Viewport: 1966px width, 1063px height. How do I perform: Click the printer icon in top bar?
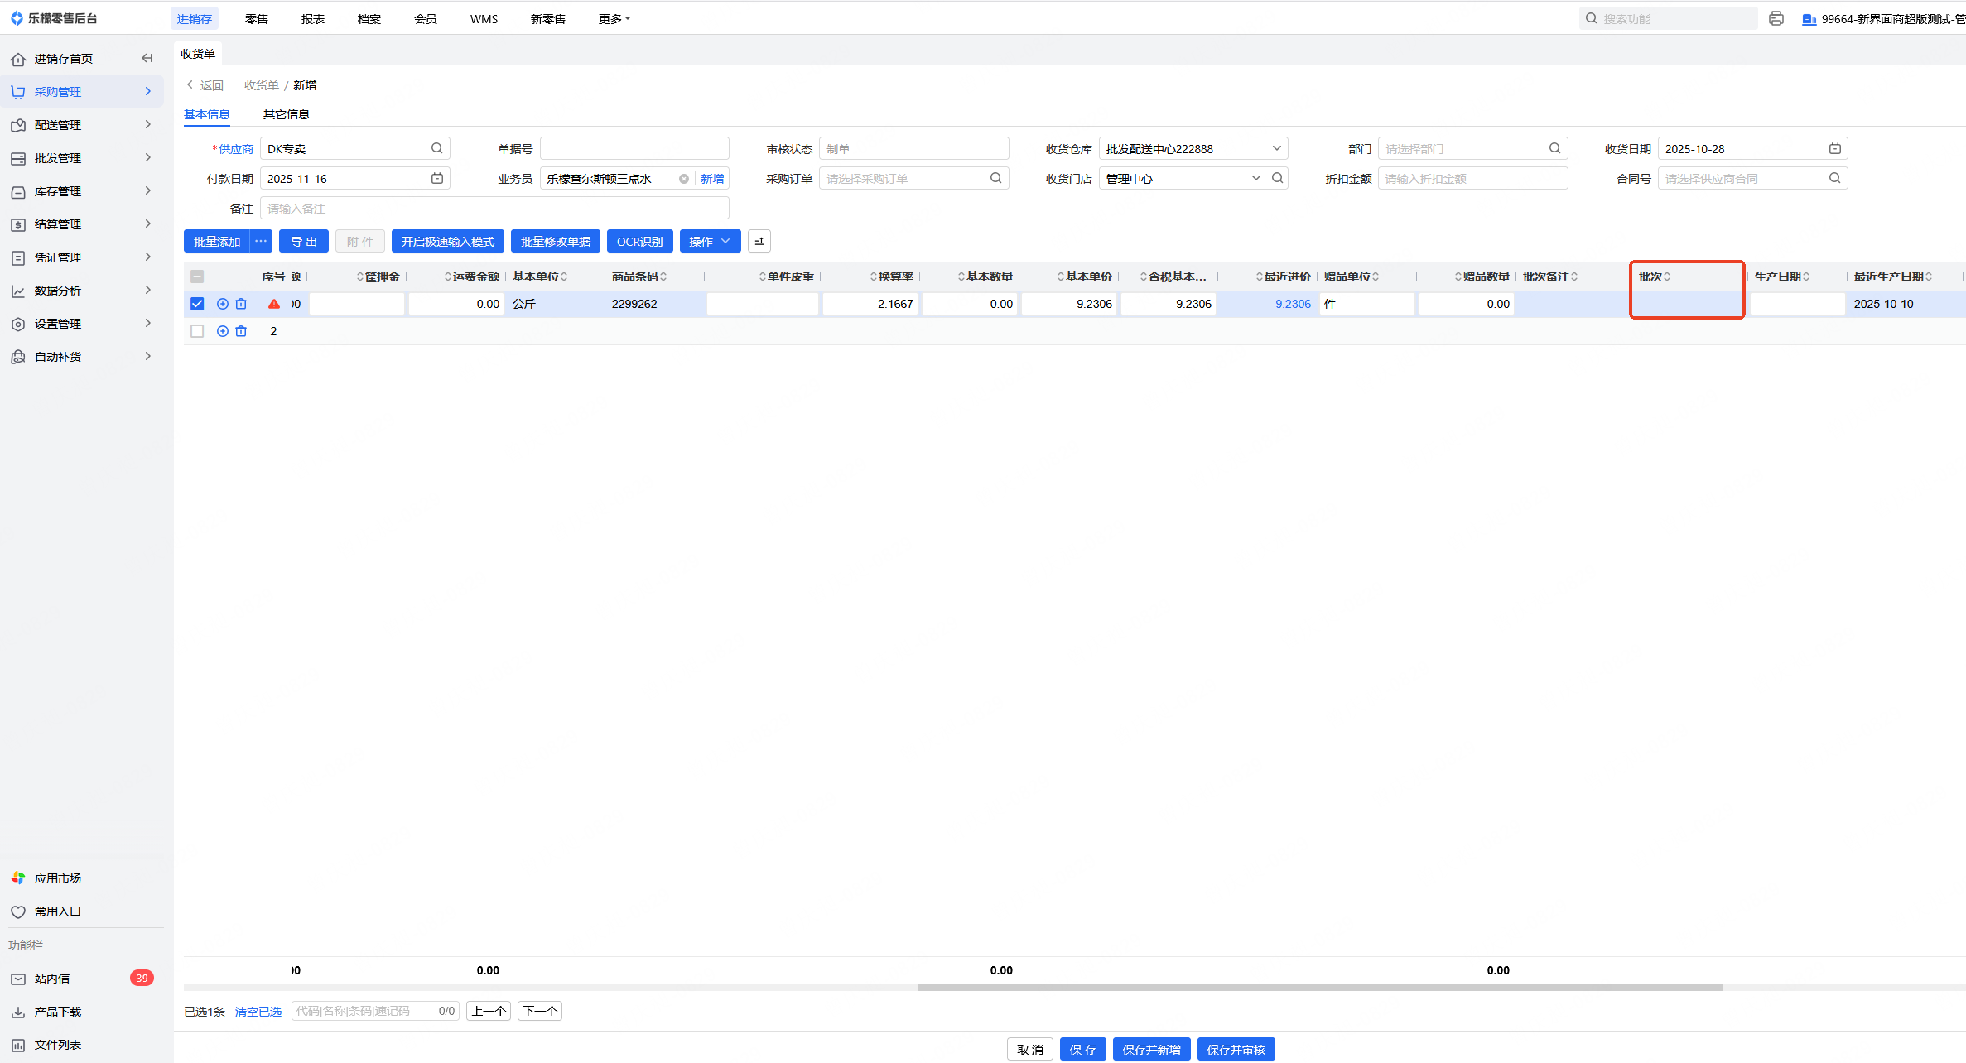1776,18
